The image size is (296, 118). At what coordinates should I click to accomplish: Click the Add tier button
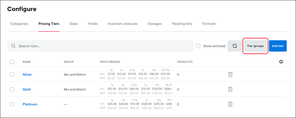[278, 46]
